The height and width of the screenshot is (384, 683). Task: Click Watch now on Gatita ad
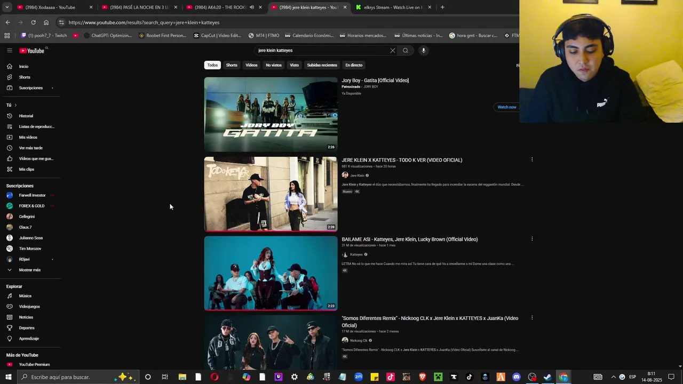coord(507,107)
